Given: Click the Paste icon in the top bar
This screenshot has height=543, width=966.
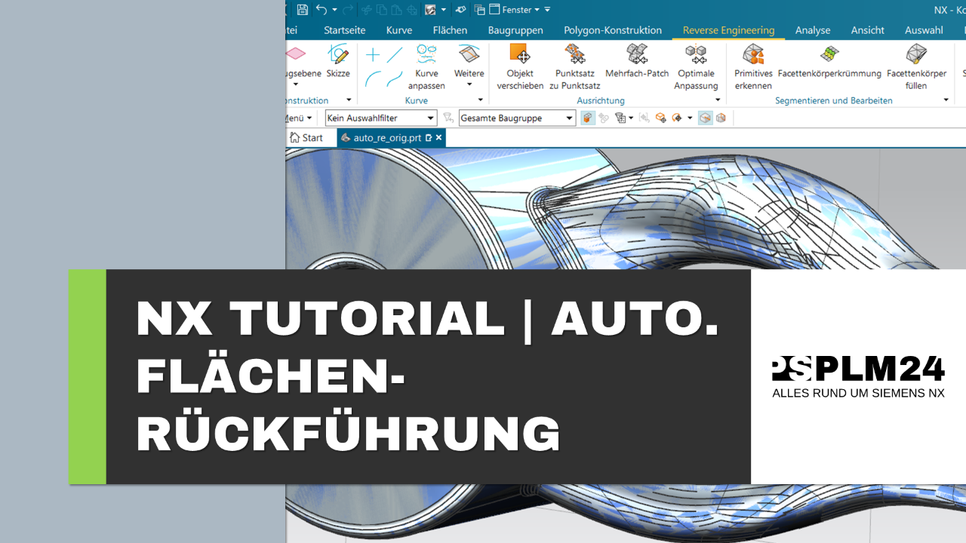Looking at the screenshot, I should click(x=397, y=10).
